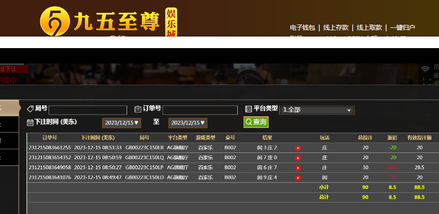
Task: Focus the 订单号 text input field
Action: coord(200,110)
